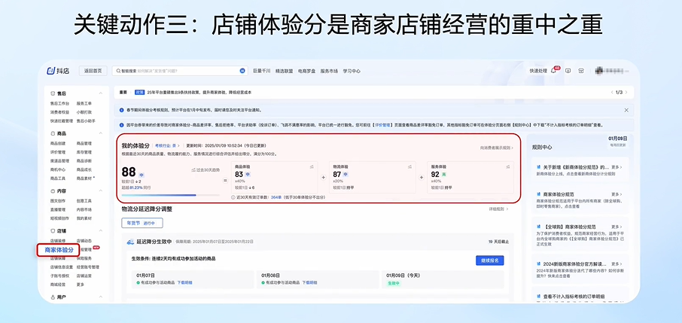
Task: Select 商家体验分 in the sidebar
Action: tap(59, 250)
